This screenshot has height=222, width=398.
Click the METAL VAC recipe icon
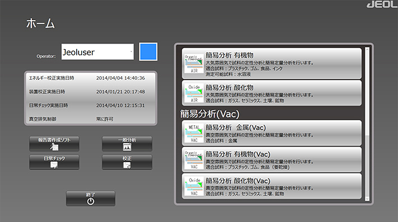click(194, 134)
